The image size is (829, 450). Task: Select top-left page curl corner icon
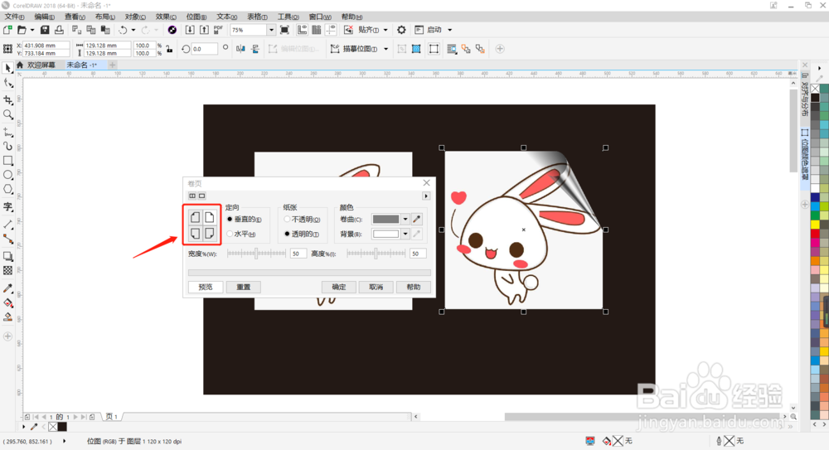195,217
